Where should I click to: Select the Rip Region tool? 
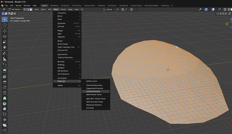click(5, 131)
